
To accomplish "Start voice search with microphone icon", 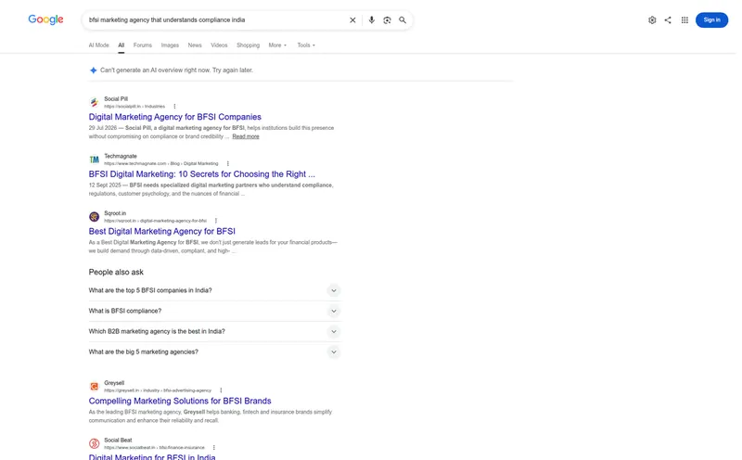I will point(372,19).
